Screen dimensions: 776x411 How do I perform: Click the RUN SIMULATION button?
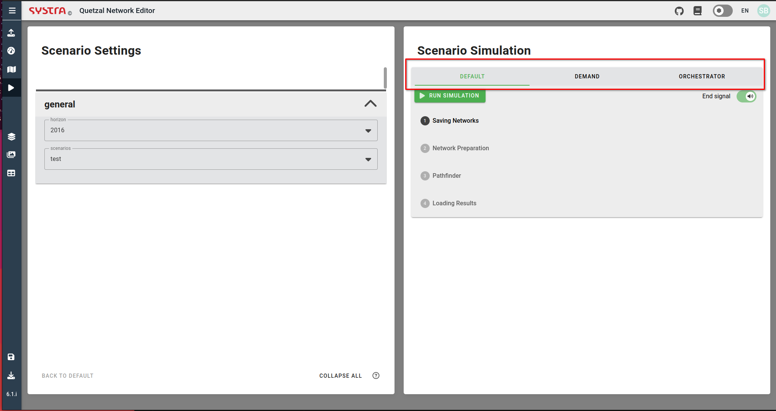pos(450,96)
